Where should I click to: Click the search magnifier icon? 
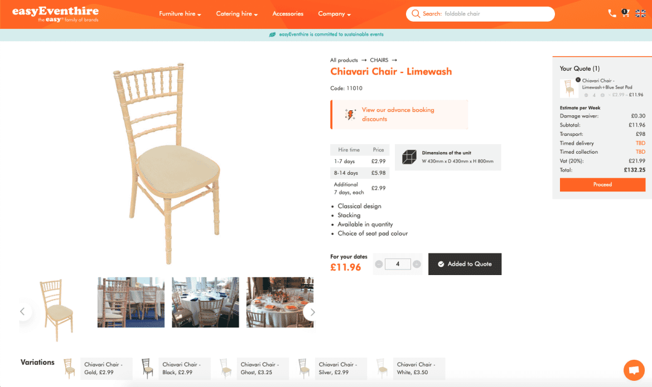coord(416,14)
